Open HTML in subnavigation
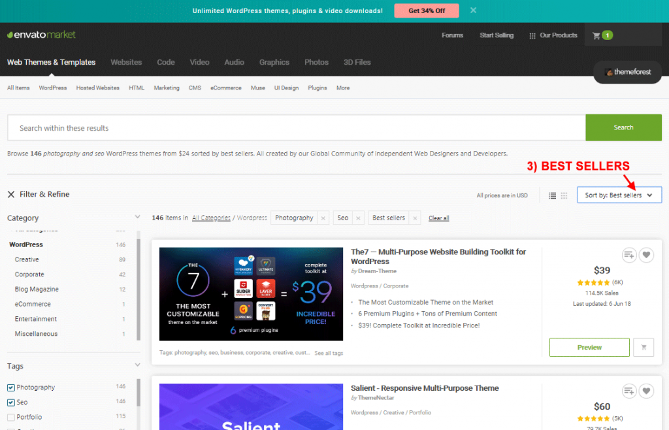This screenshot has width=669, height=430. pyautogui.click(x=137, y=88)
